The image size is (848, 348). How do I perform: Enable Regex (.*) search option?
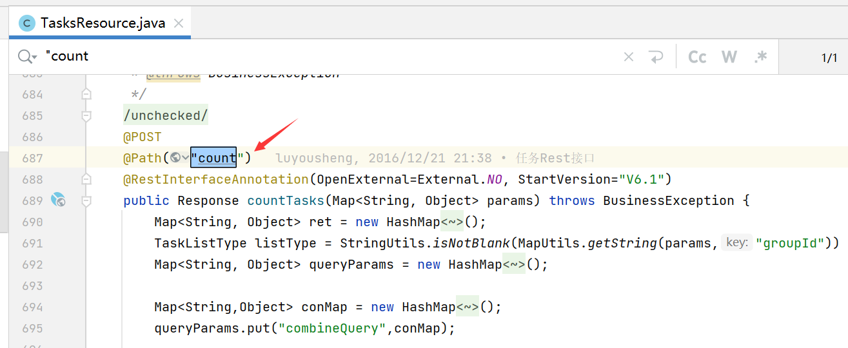[761, 57]
